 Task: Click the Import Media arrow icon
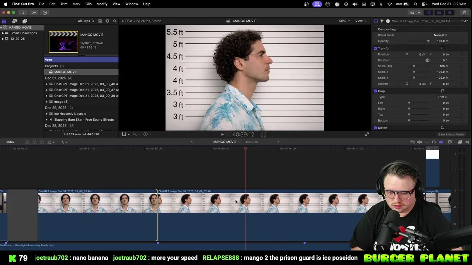pos(23,13)
